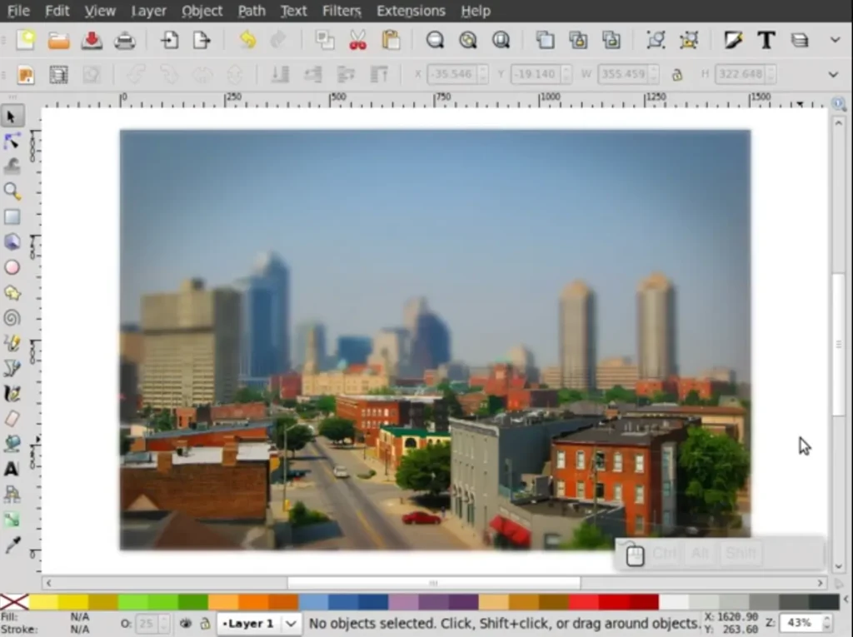
Task: Toggle width-height ratio lock
Action: 676,74
